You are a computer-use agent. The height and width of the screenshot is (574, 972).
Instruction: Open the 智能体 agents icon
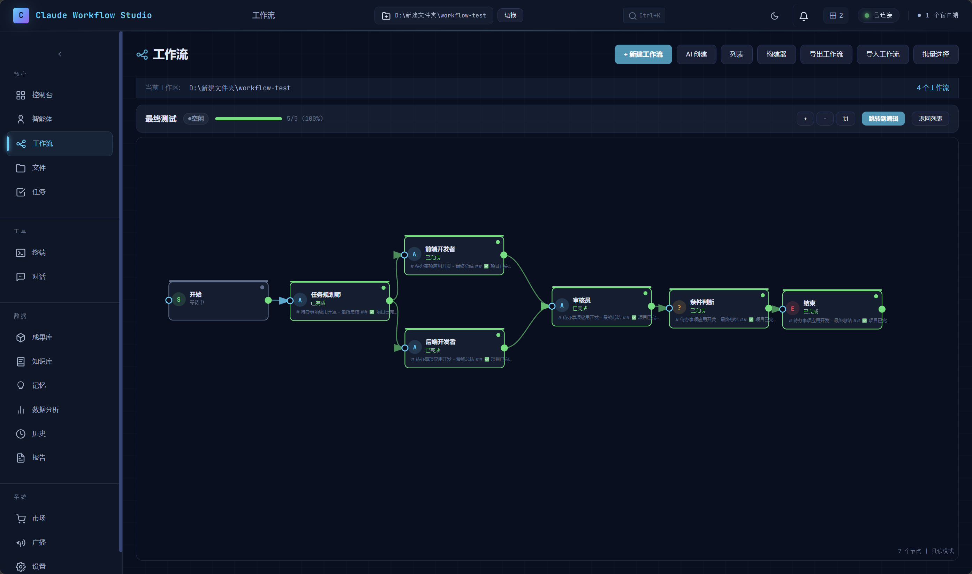click(21, 119)
